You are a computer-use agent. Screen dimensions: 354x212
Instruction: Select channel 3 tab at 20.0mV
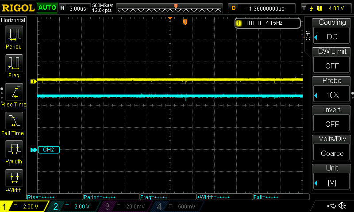tap(126, 206)
